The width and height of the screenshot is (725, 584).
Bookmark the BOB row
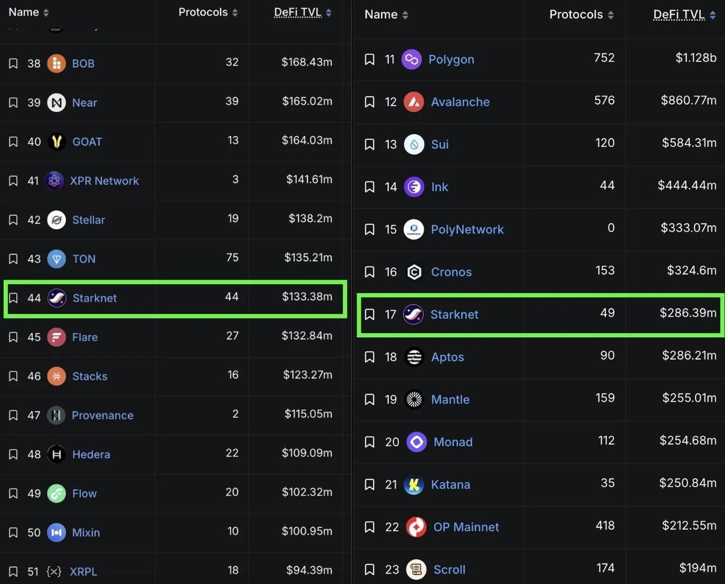click(13, 63)
